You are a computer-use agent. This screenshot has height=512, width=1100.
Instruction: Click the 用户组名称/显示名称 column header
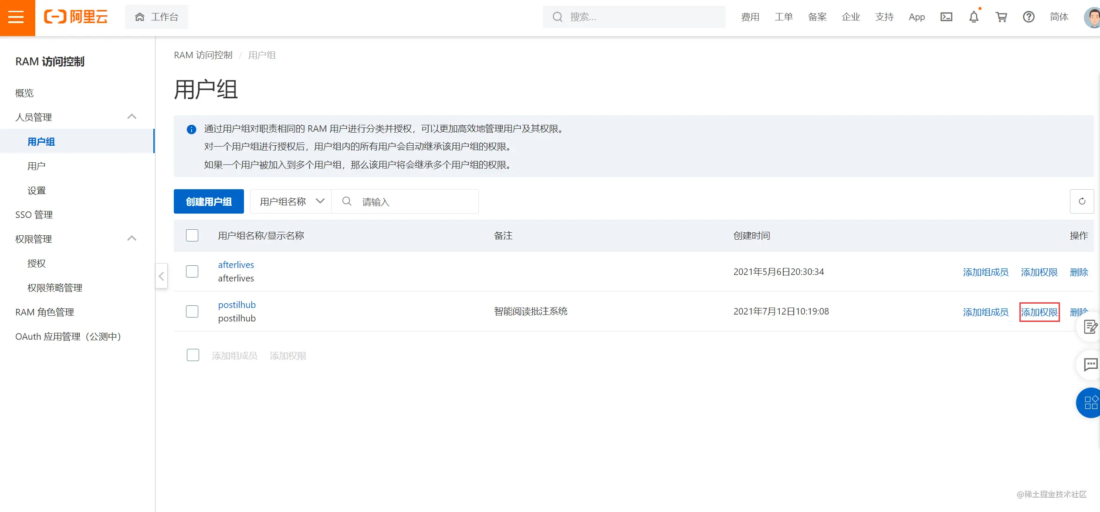(x=261, y=235)
